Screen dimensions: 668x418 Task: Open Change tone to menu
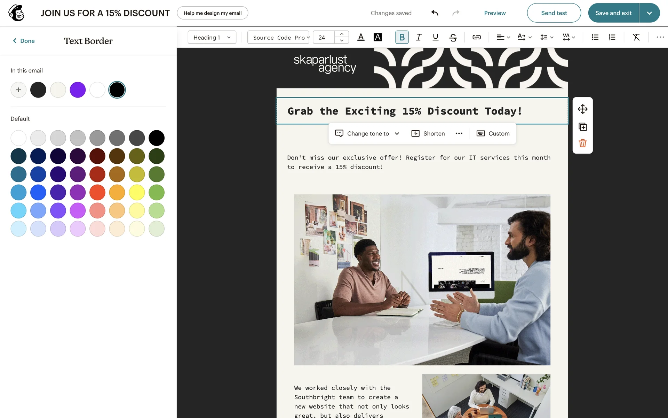(x=367, y=133)
